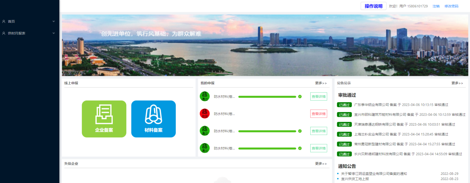Click the first application's green progress bar
The image size is (470, 183).
267,96
